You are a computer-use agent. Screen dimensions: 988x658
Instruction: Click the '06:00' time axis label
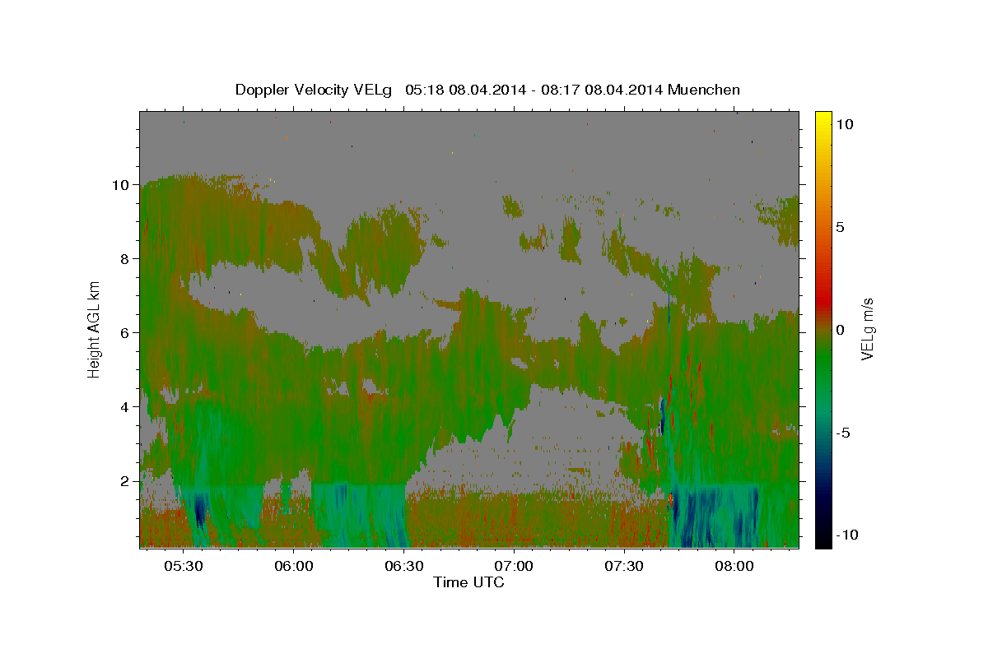(294, 567)
